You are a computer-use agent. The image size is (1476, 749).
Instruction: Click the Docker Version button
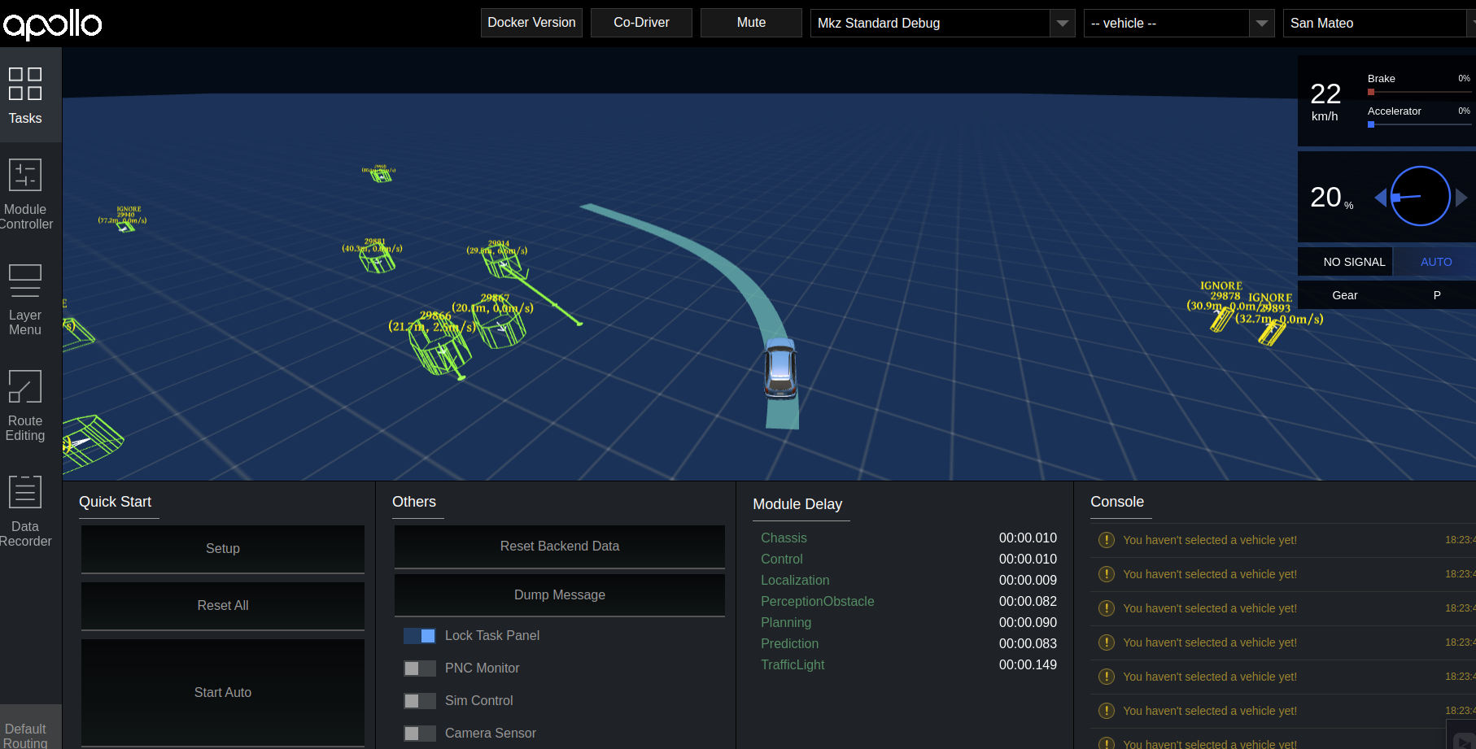click(531, 23)
